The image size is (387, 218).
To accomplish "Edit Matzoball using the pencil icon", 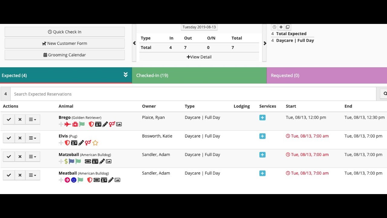I will point(102,161).
